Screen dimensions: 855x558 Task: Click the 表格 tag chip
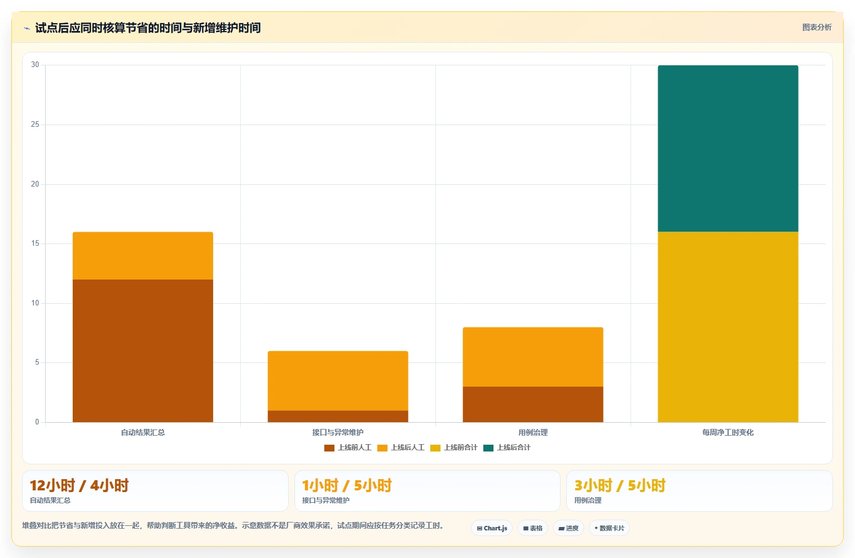coord(532,528)
